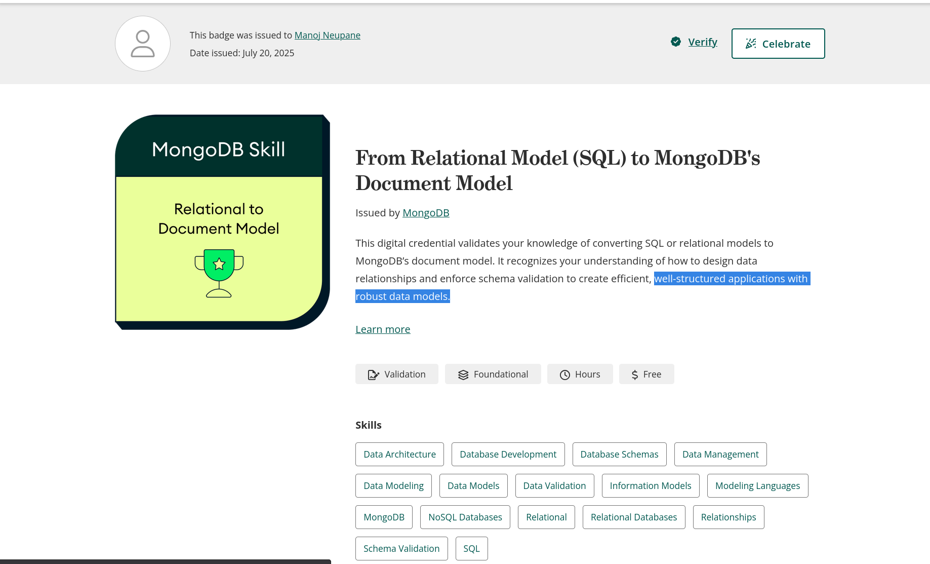Choose the NoSQL Databases skill tag
The width and height of the screenshot is (930, 564).
[465, 517]
